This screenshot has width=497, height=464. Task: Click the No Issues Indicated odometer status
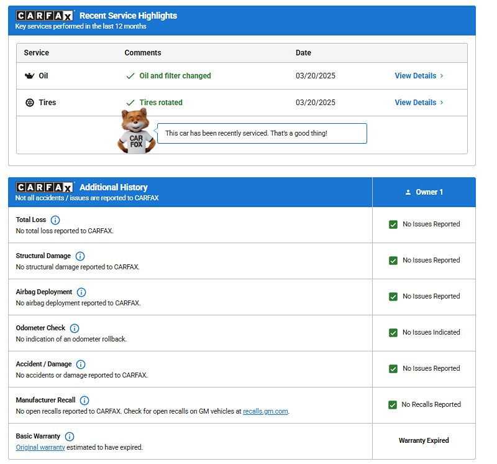point(431,332)
